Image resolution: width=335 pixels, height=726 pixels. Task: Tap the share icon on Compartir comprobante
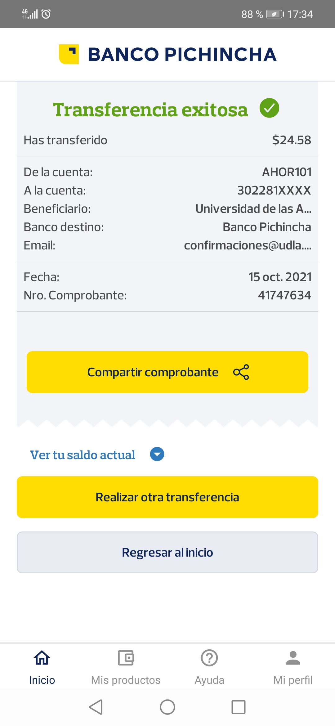(x=241, y=372)
